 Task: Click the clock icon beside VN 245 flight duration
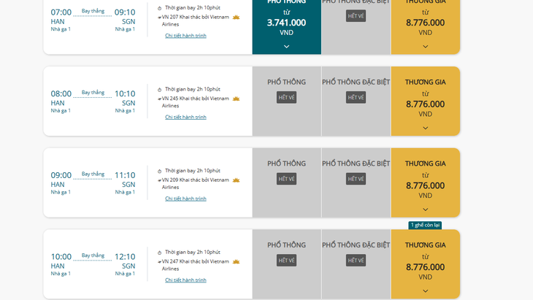point(159,90)
